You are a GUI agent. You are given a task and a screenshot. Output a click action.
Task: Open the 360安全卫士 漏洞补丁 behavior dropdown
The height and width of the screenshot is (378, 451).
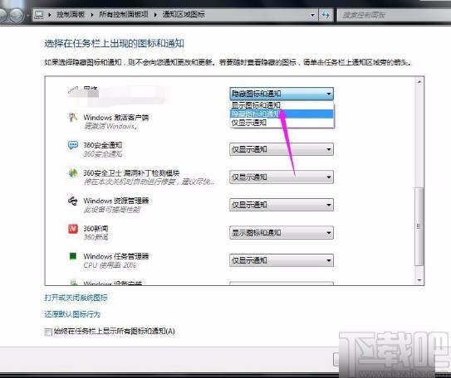282,177
